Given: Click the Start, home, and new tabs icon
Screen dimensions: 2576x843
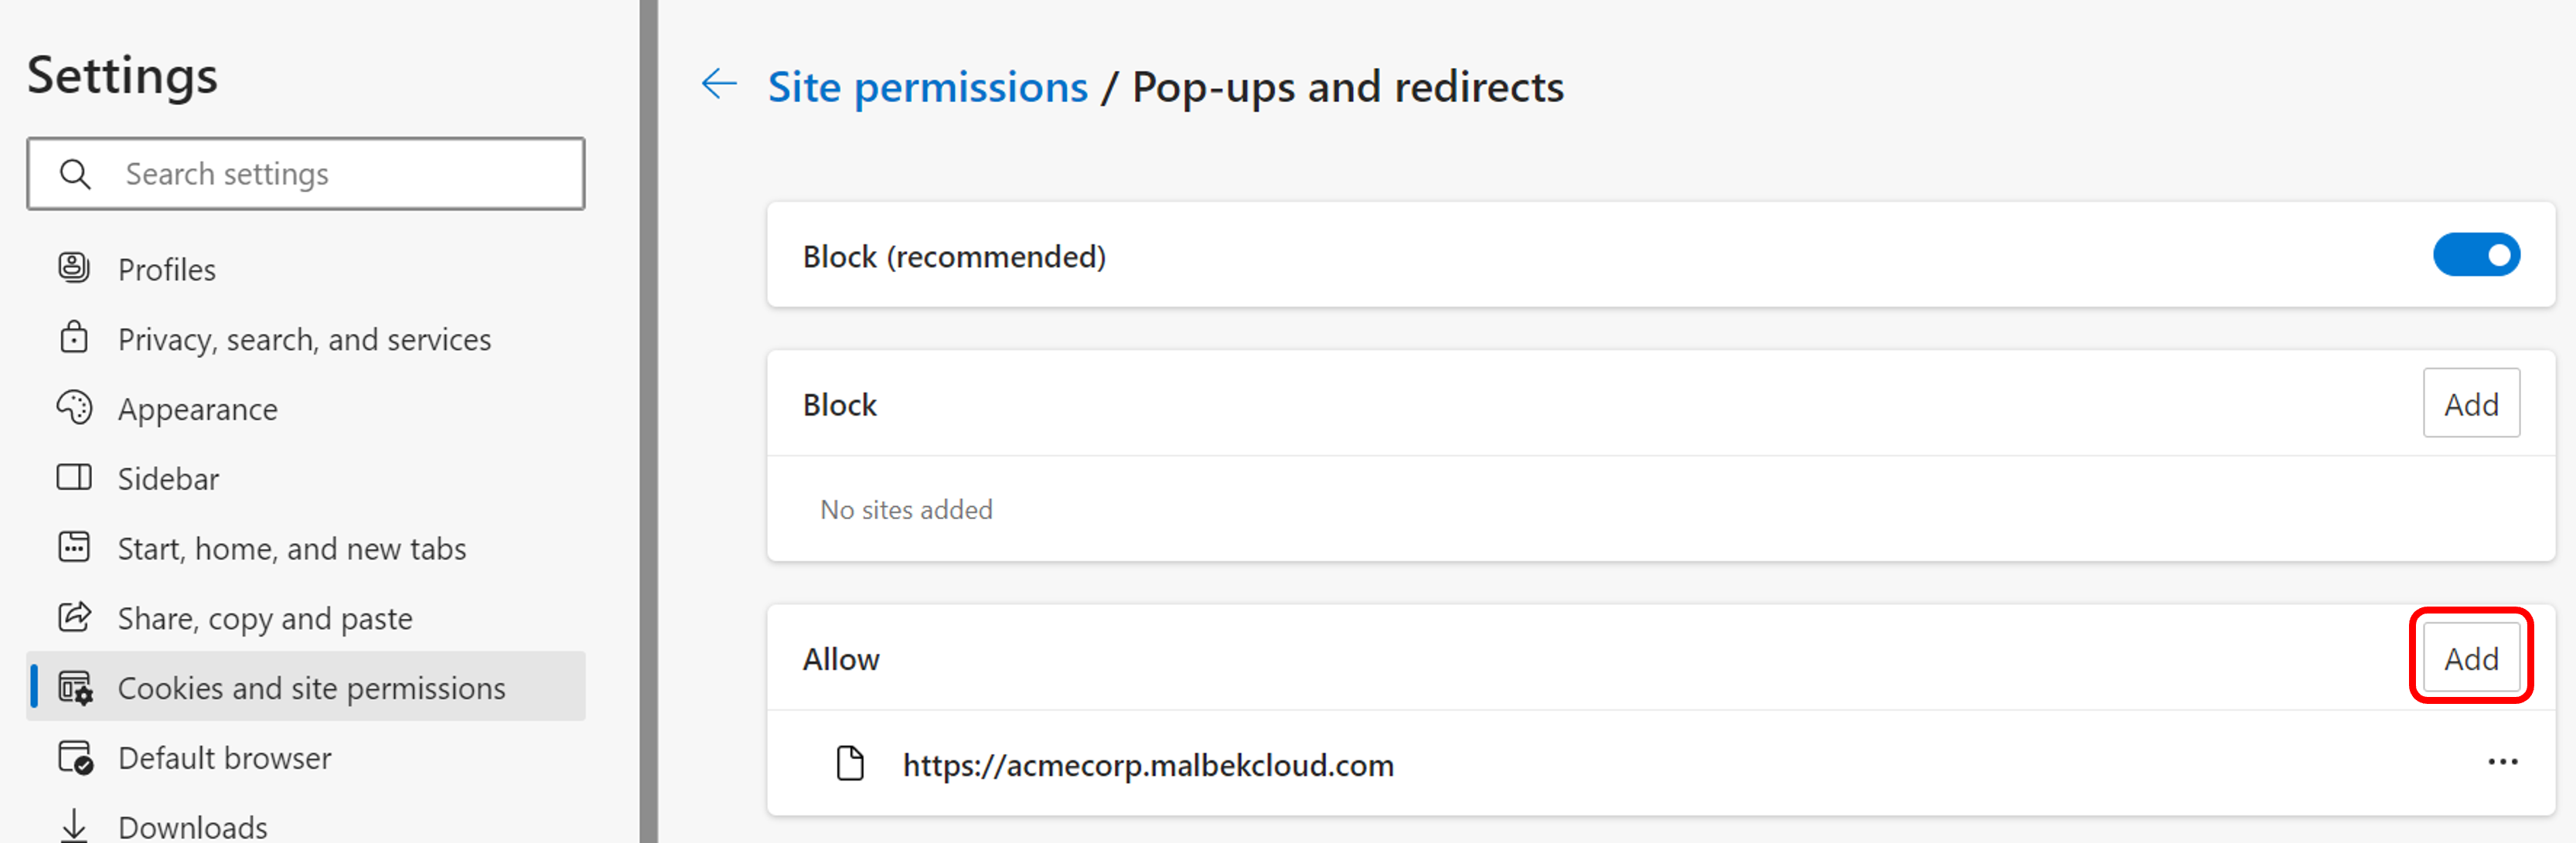Looking at the screenshot, I should (x=74, y=548).
